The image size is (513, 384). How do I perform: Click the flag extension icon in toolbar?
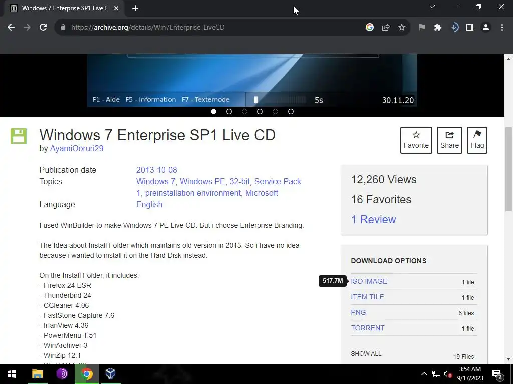(x=422, y=28)
